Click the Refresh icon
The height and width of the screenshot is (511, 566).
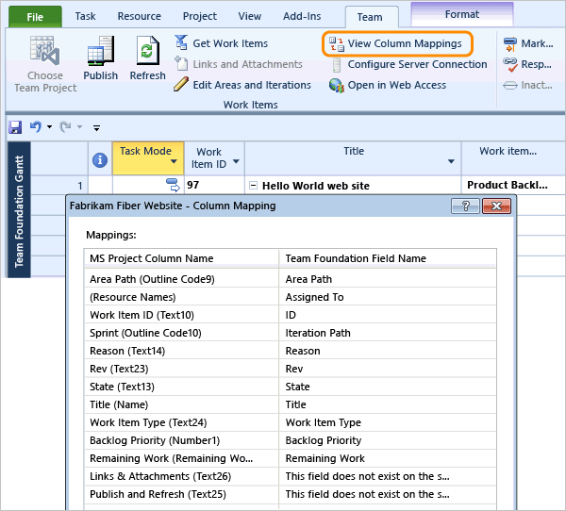[148, 51]
